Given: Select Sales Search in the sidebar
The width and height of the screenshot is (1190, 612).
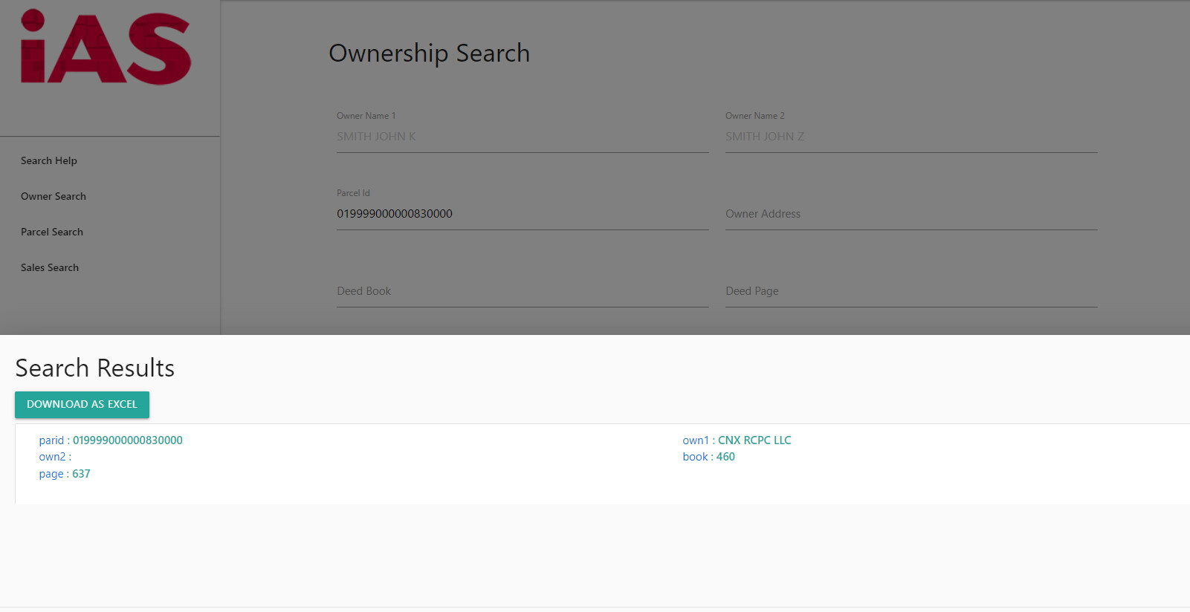Looking at the screenshot, I should pos(50,267).
